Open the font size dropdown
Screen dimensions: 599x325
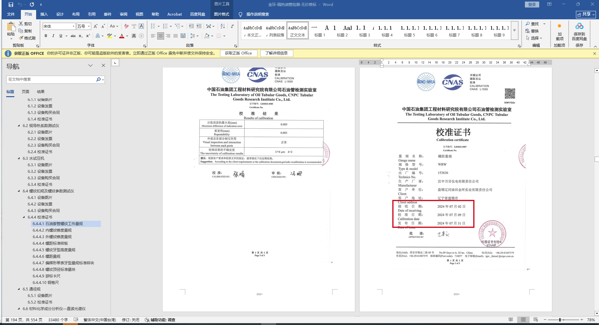click(89, 26)
